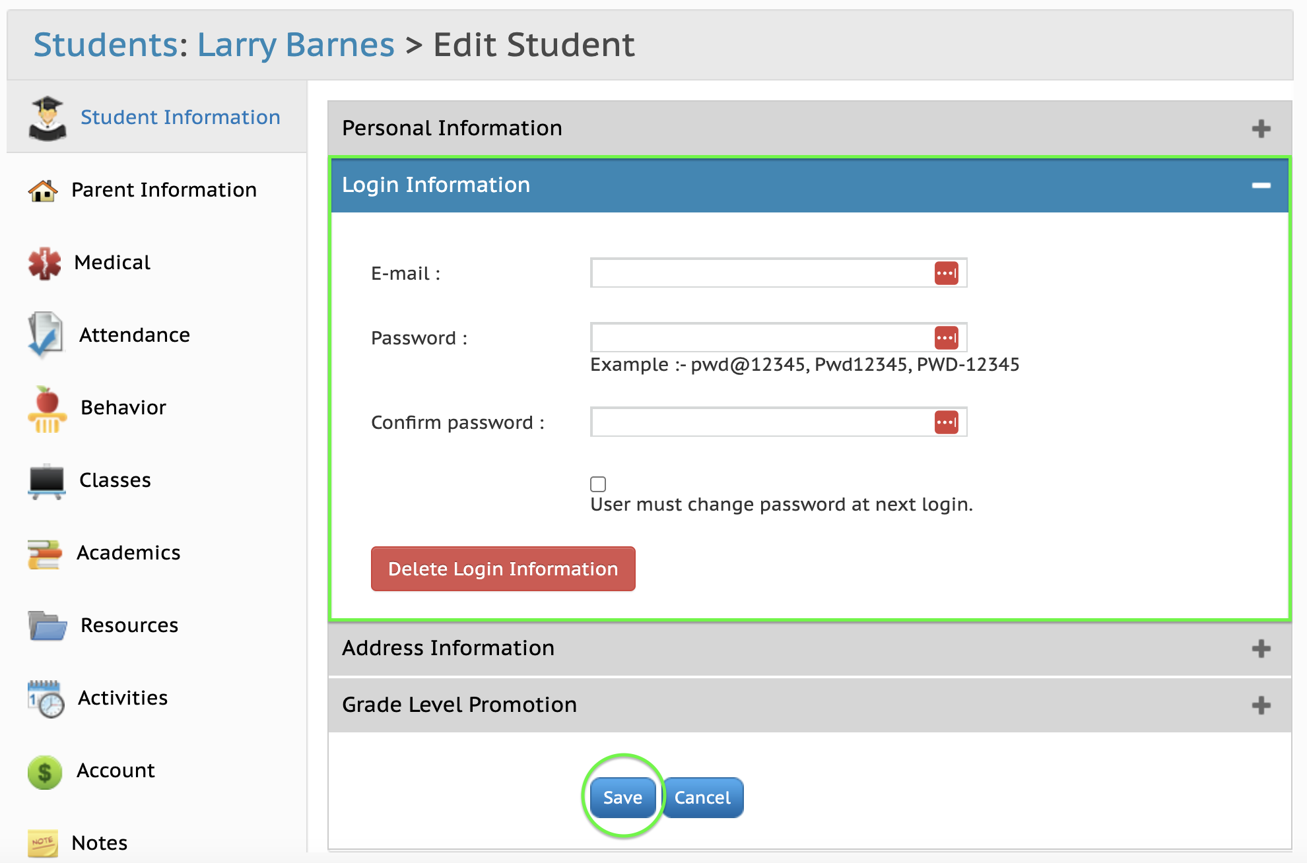Click the Activities calendar clock icon
The height and width of the screenshot is (863, 1307).
[x=46, y=699]
